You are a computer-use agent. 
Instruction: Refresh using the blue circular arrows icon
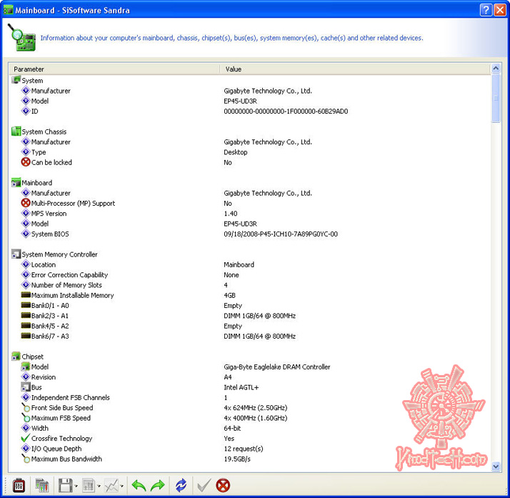(181, 485)
